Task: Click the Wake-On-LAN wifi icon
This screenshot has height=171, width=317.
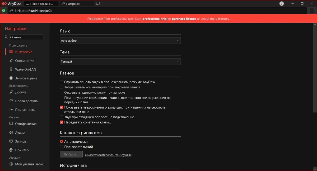Action: pos(11,69)
